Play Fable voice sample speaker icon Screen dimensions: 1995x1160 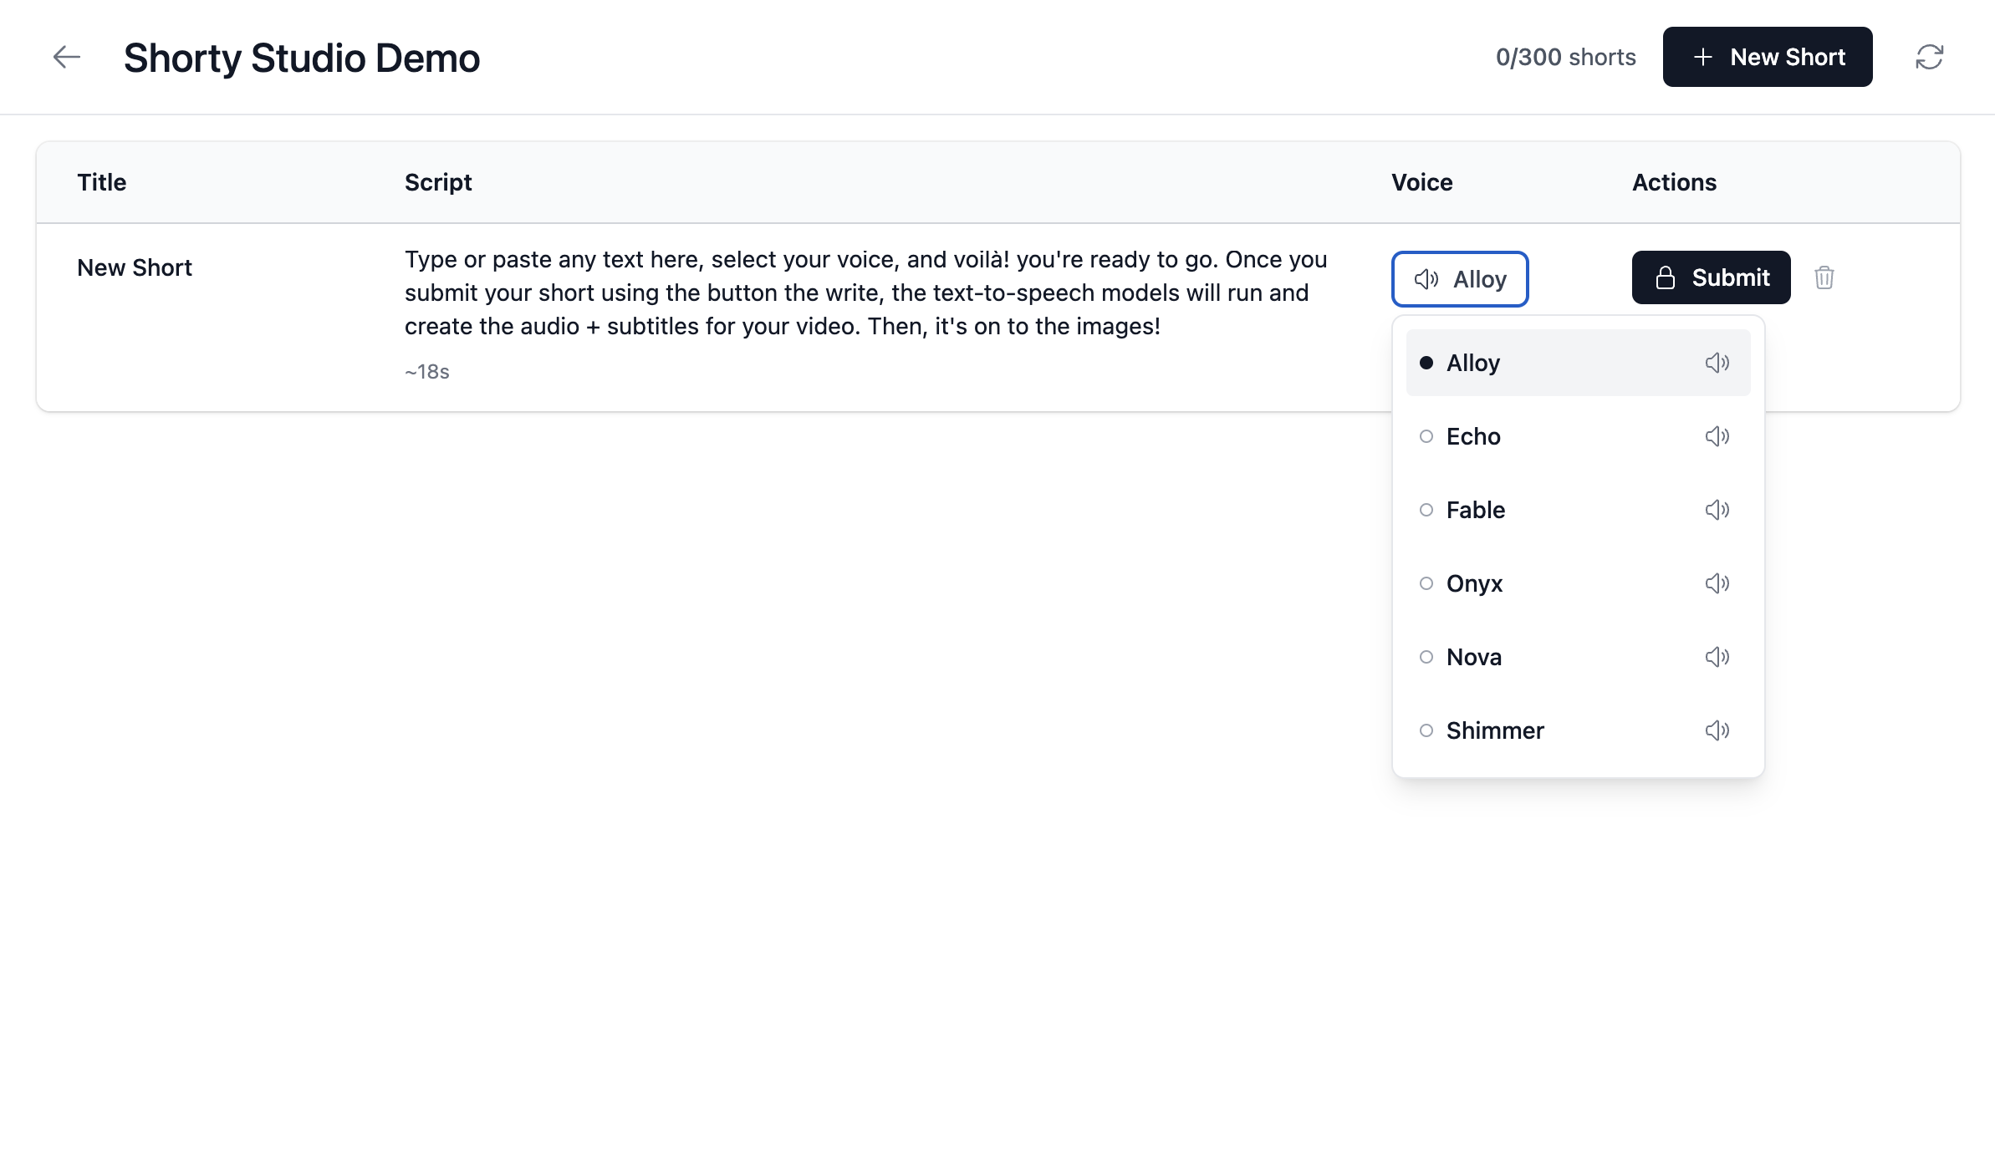pos(1717,510)
